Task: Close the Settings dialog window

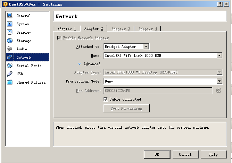Action: point(226,4)
